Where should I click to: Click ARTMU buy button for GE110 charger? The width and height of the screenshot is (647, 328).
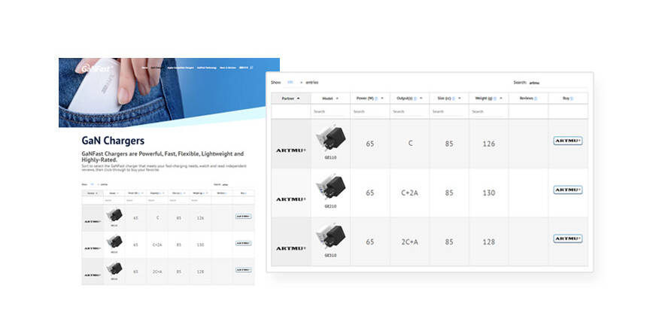click(567, 141)
